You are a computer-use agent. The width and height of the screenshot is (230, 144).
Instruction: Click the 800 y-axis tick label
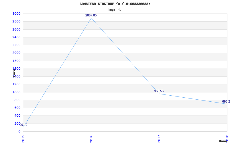pyautogui.click(x=18, y=100)
